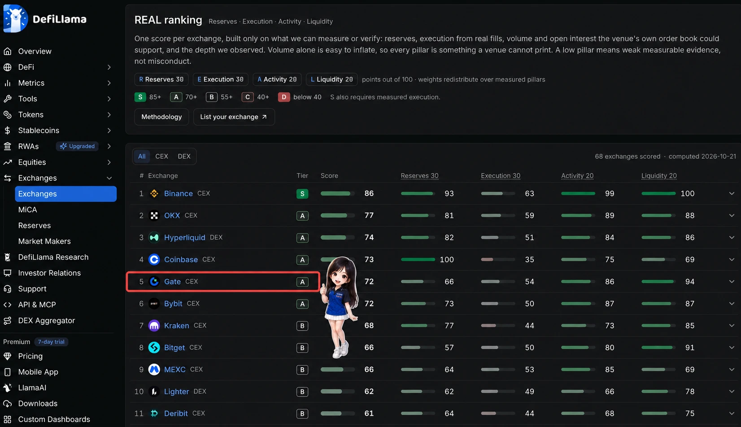The image size is (741, 427).
Task: Click the Kraken logo icon
Action: (x=154, y=326)
